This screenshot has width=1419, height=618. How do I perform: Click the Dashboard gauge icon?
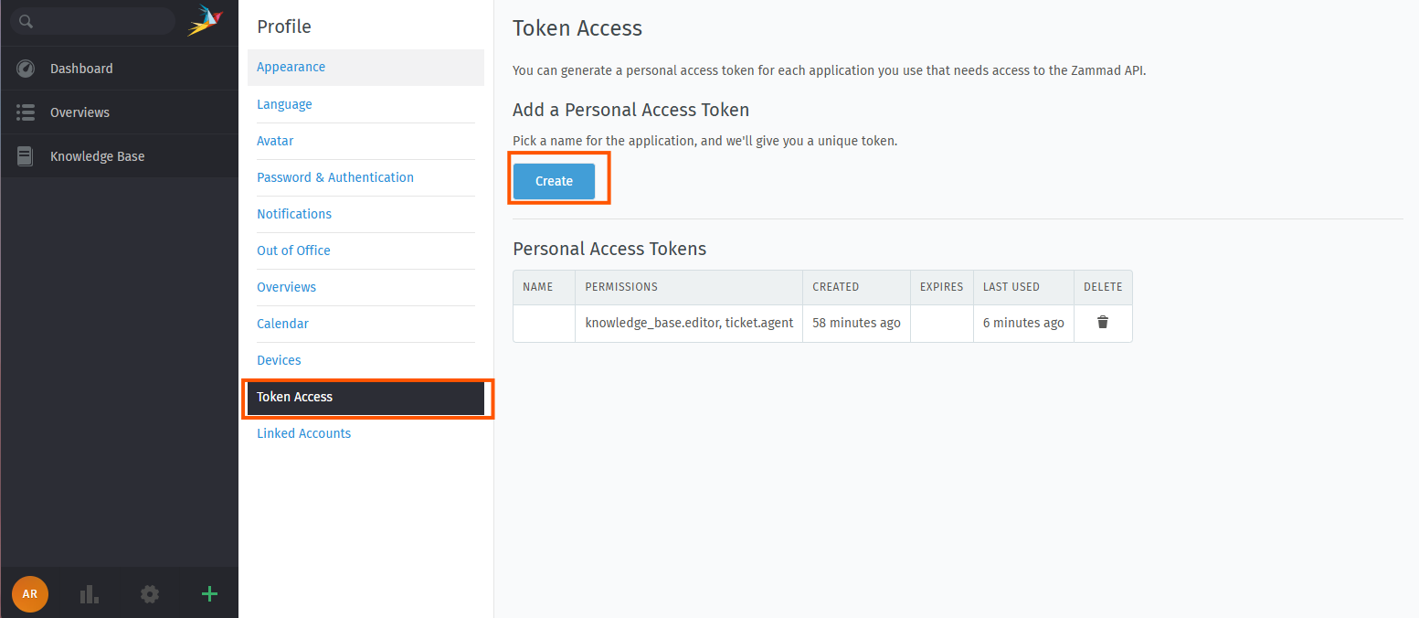tap(26, 69)
